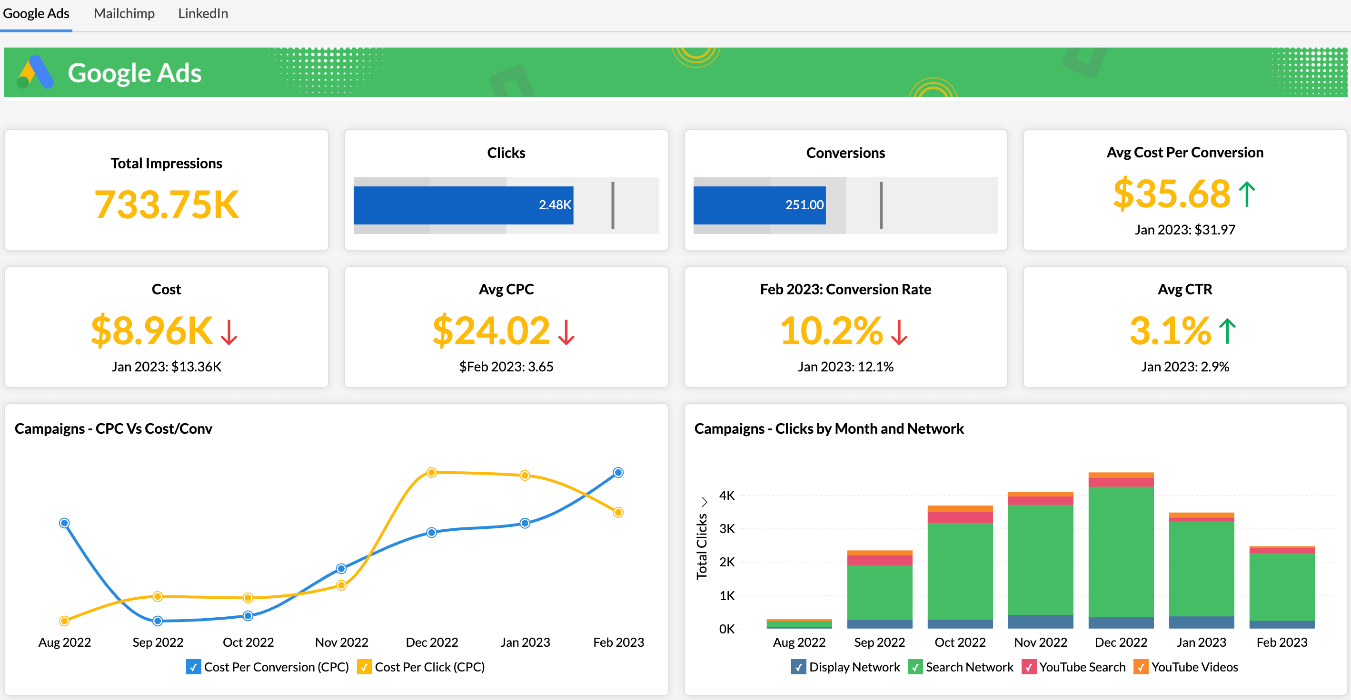The height and width of the screenshot is (700, 1351).
Task: Click the blue Feb 2023 point on line chart
Action: tap(618, 473)
